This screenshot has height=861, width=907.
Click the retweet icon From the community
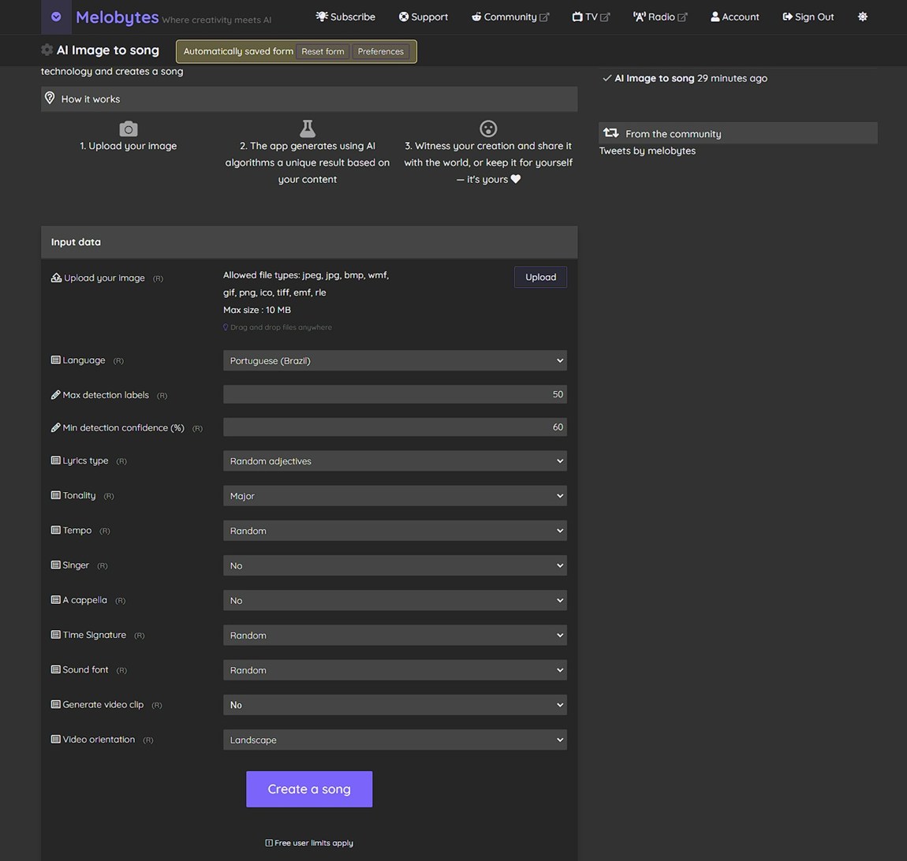(611, 133)
